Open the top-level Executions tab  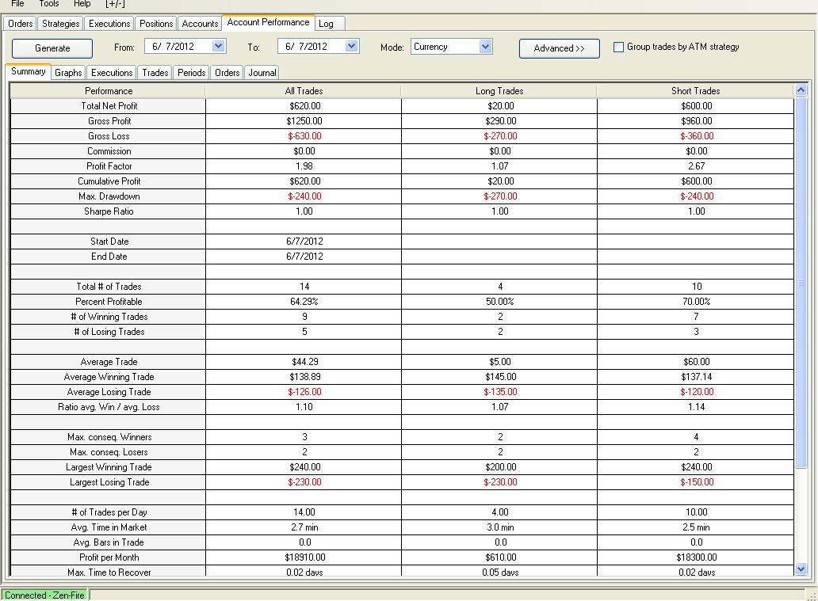click(x=109, y=24)
